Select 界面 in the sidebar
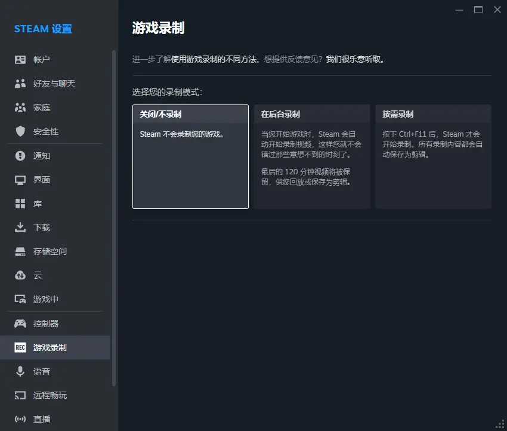 pos(55,180)
